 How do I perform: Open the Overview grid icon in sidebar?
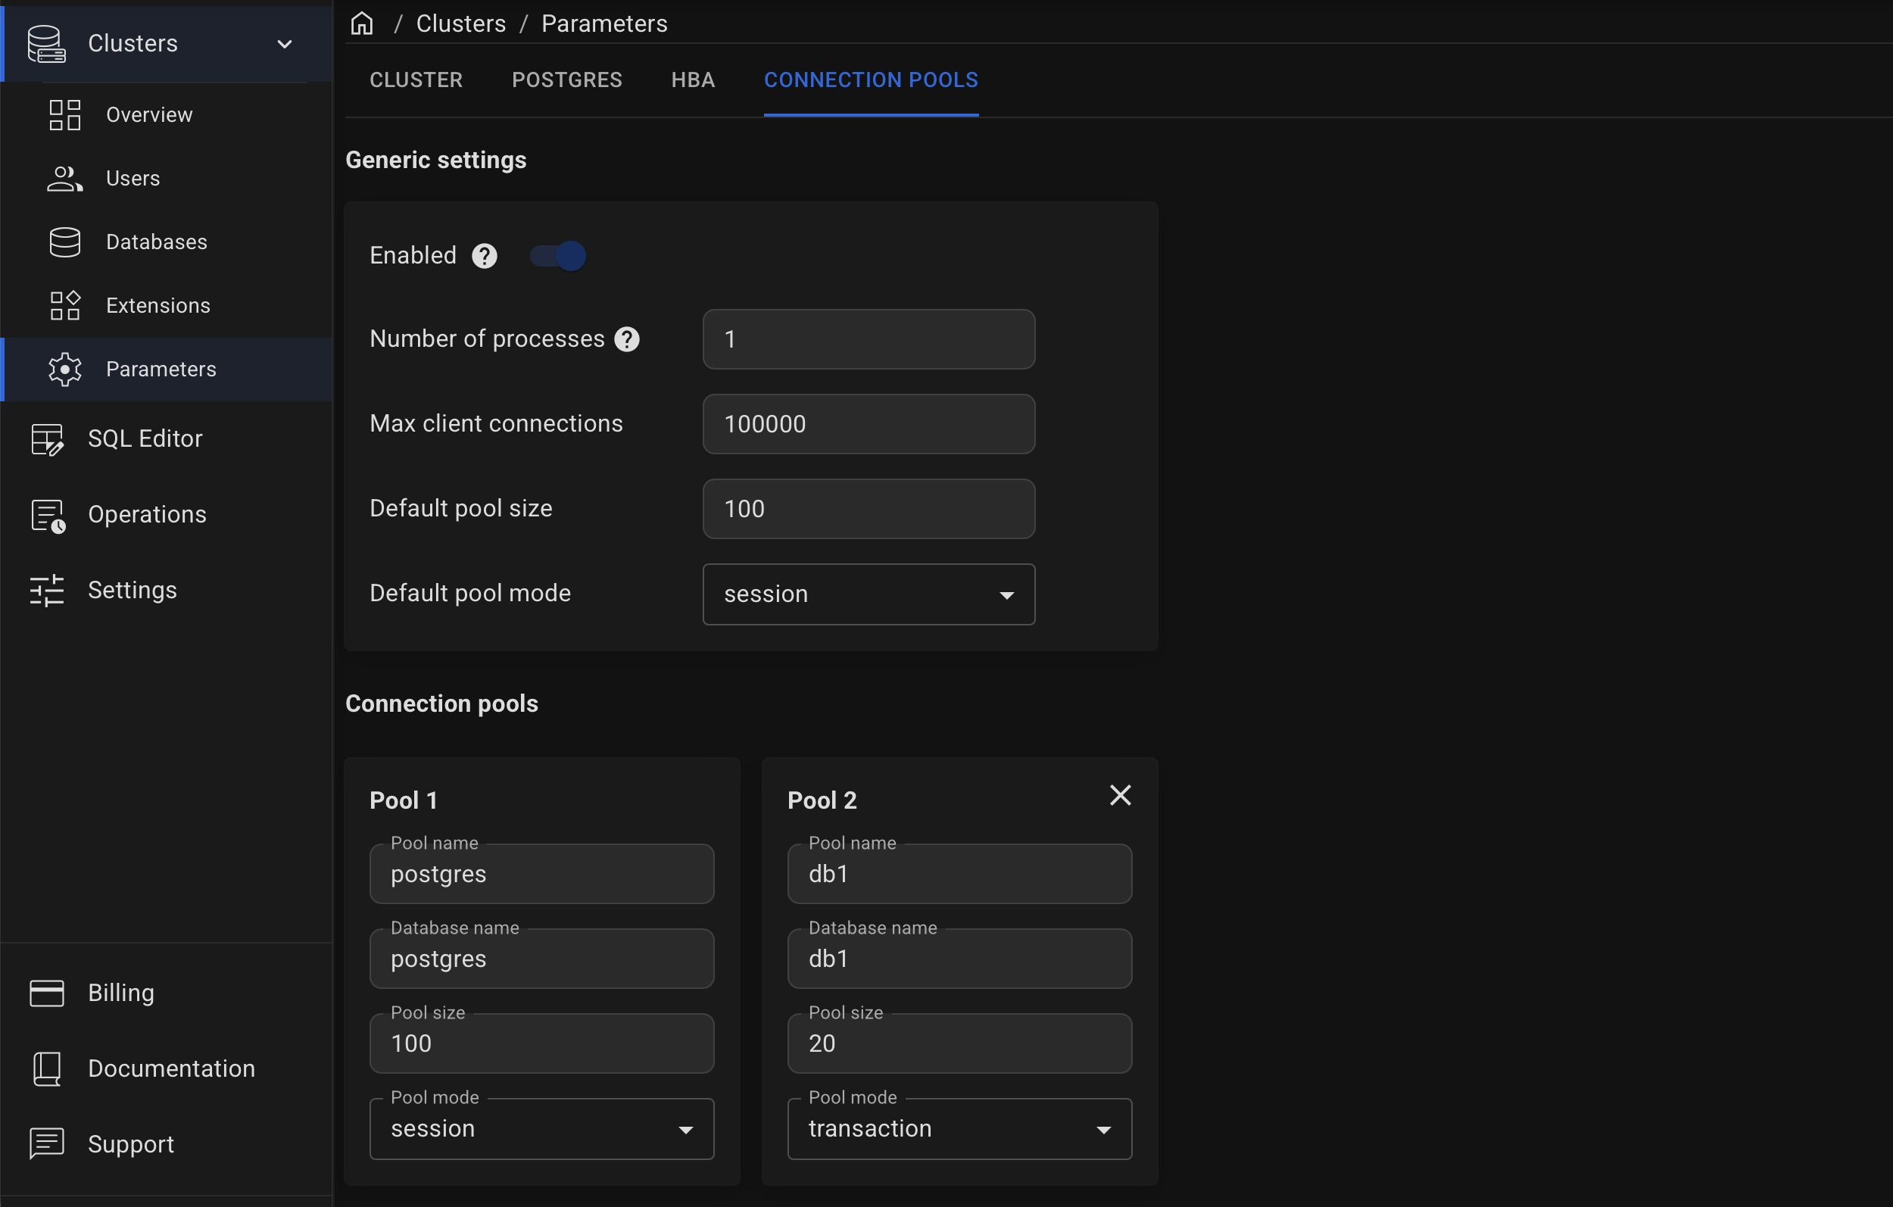point(64,115)
